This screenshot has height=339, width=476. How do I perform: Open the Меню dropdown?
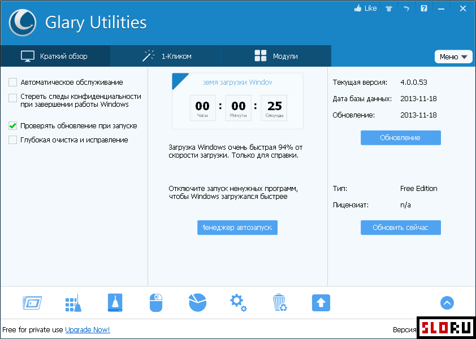[x=453, y=56]
